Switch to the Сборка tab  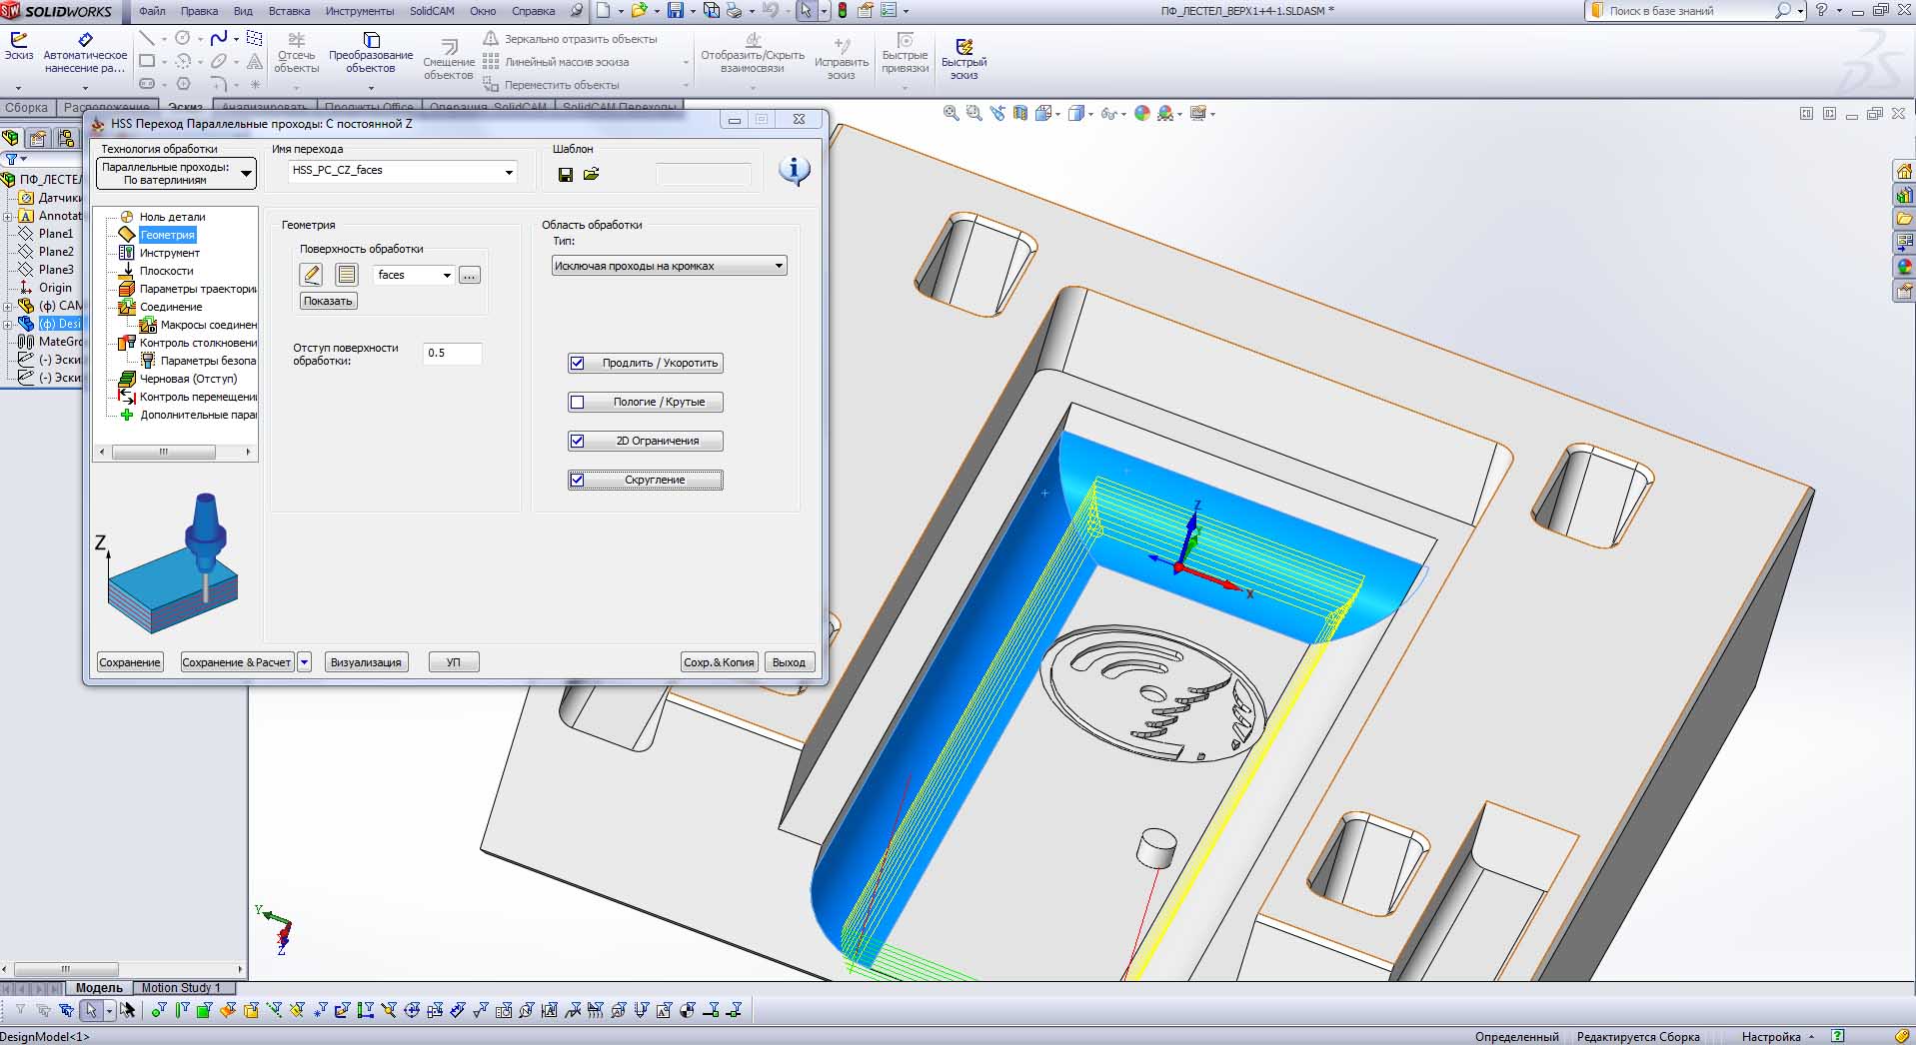point(27,107)
